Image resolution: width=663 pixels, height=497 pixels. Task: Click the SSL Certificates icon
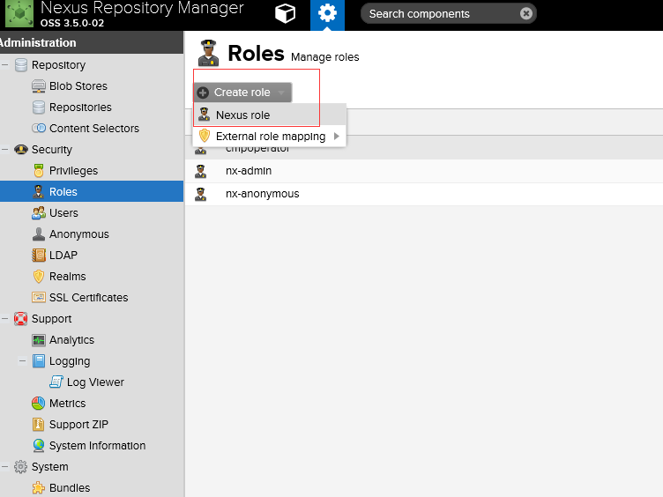[39, 298]
